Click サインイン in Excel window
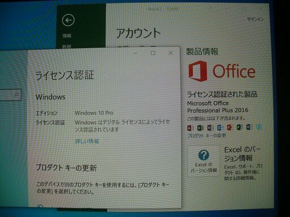Screen dimensions: 290x217 (x=255, y=19)
